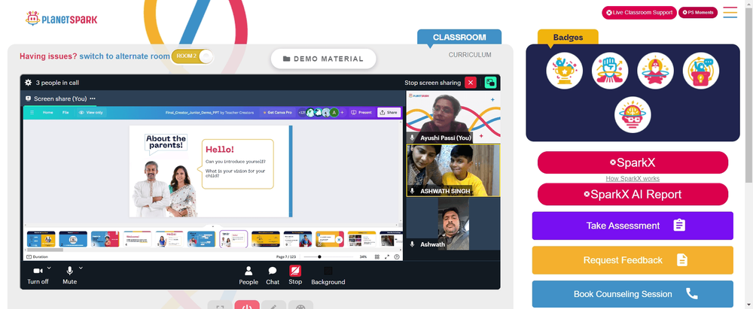The width and height of the screenshot is (753, 309).
Task: Click the SparkX button
Action: click(633, 162)
